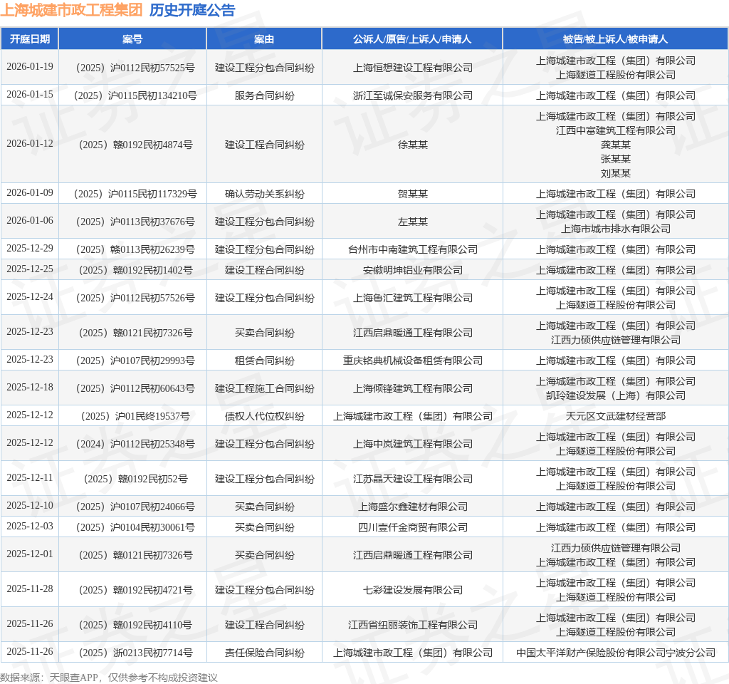Click plaintiff 徐某某
Image resolution: width=729 pixels, height=684 pixels.
coord(412,145)
